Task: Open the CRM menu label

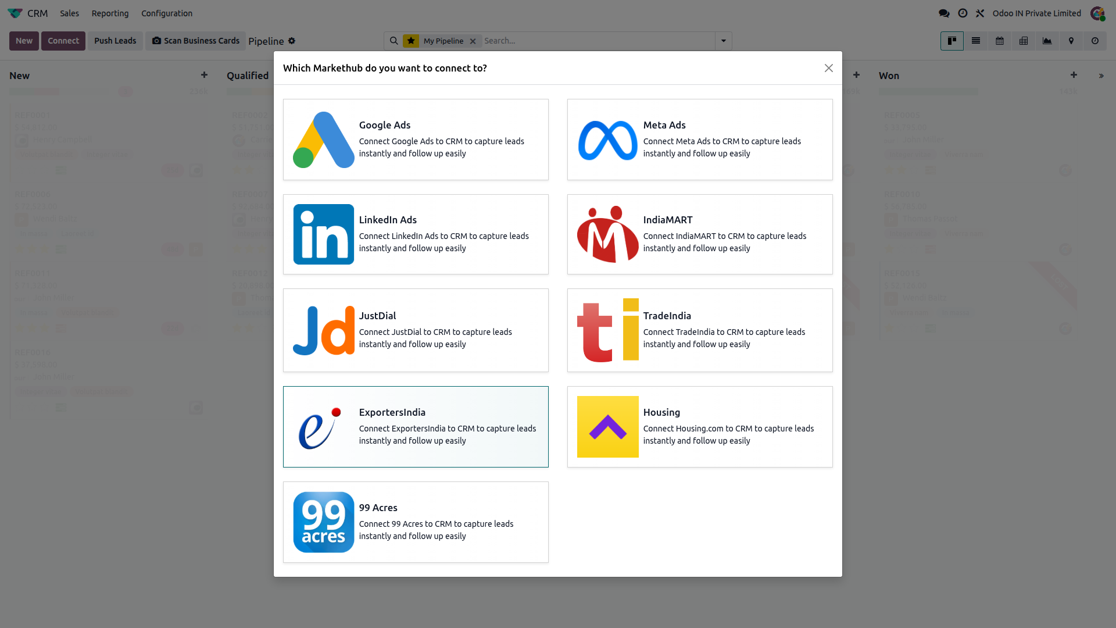Action: 37,13
